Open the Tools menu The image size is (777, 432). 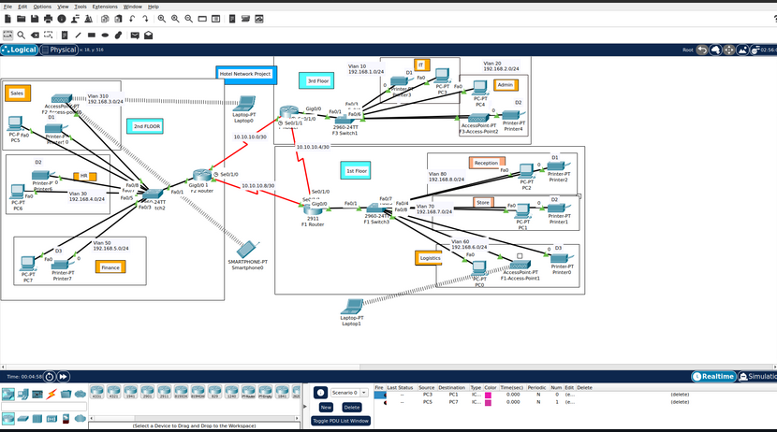(x=81, y=7)
